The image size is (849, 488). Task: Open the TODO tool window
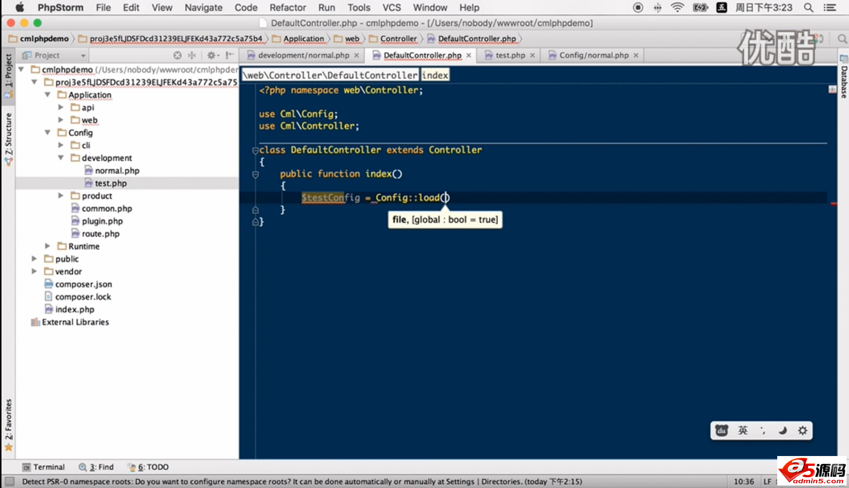point(153,467)
